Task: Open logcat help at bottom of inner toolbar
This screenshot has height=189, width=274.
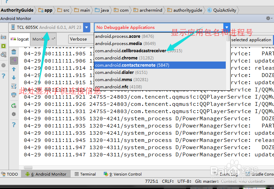Action: pos(14,125)
